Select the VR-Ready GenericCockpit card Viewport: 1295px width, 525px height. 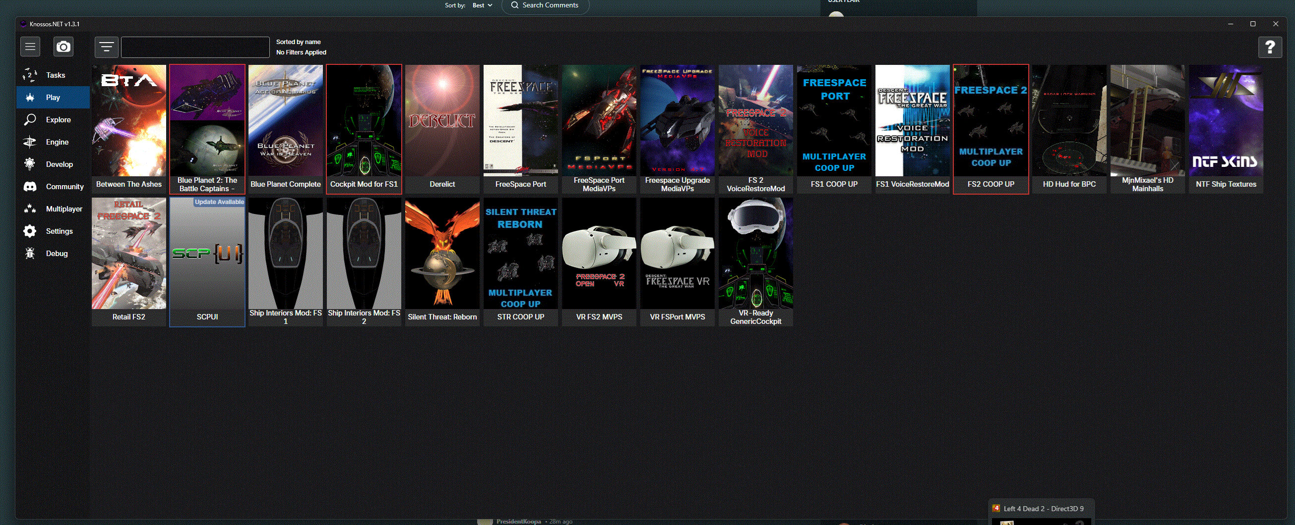[756, 262]
